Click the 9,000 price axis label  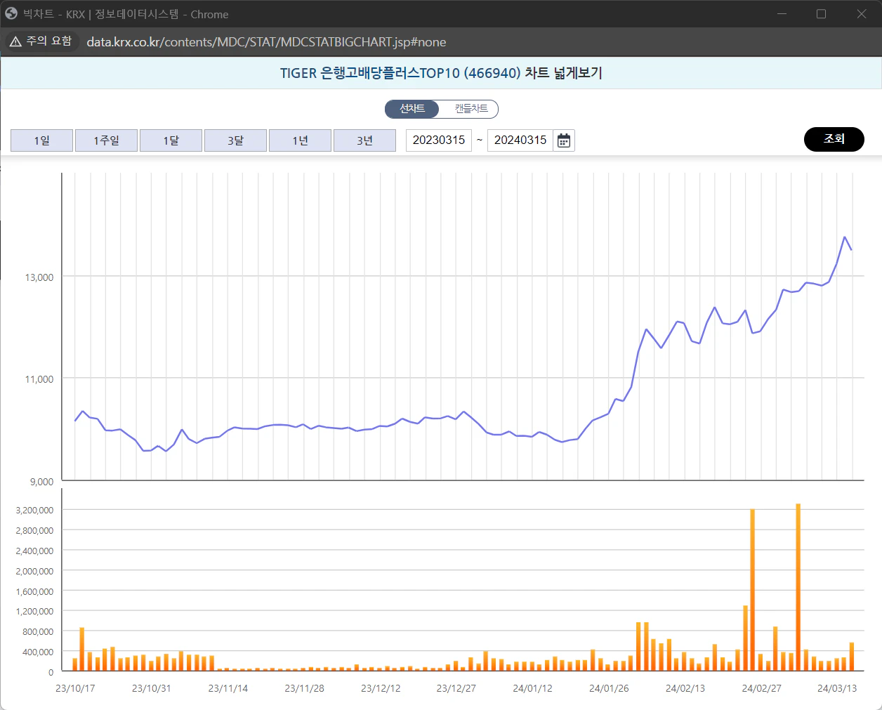pyautogui.click(x=41, y=482)
